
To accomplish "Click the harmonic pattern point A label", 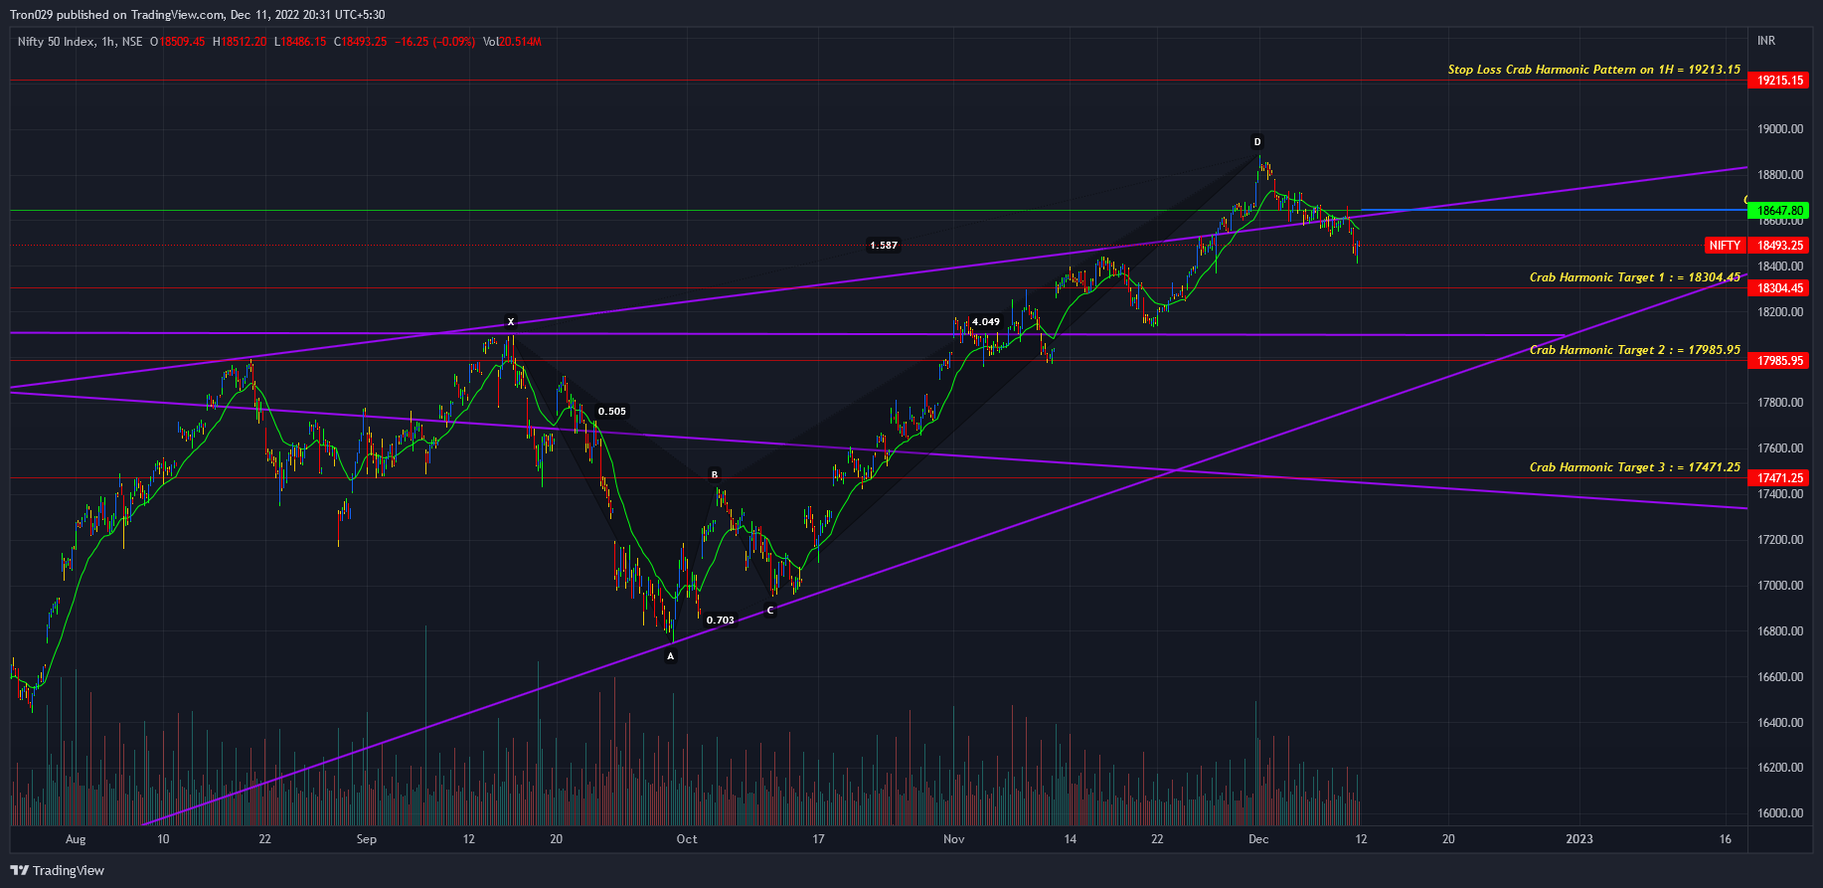I will point(671,656).
